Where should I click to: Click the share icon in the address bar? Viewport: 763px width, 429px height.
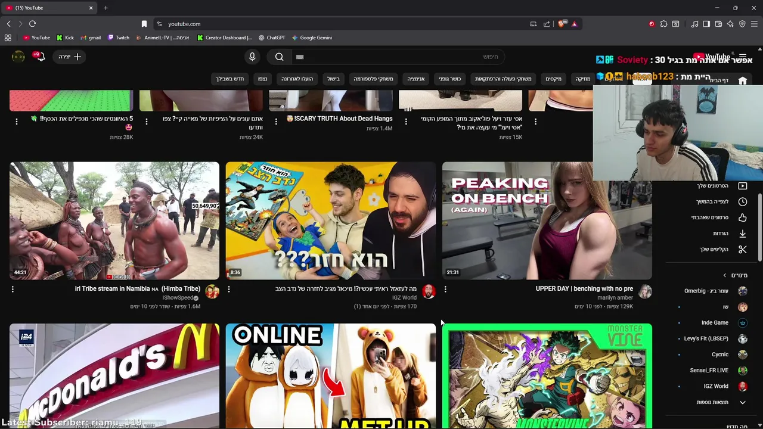pos(547,24)
